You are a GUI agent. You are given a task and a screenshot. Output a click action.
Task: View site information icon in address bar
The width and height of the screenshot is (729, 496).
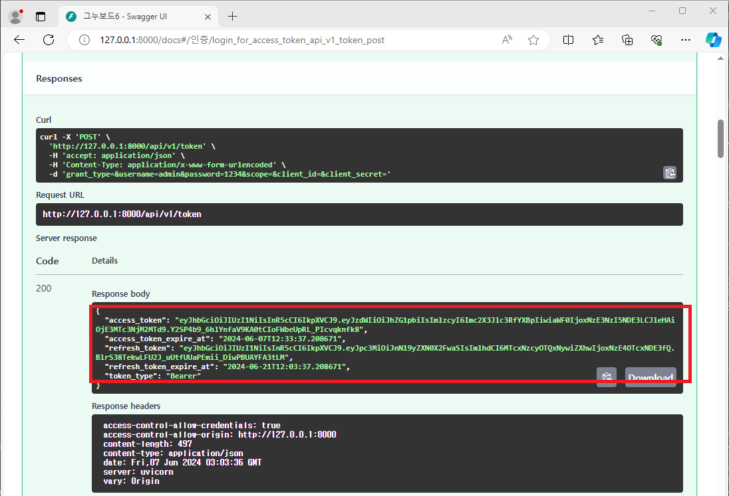(84, 40)
